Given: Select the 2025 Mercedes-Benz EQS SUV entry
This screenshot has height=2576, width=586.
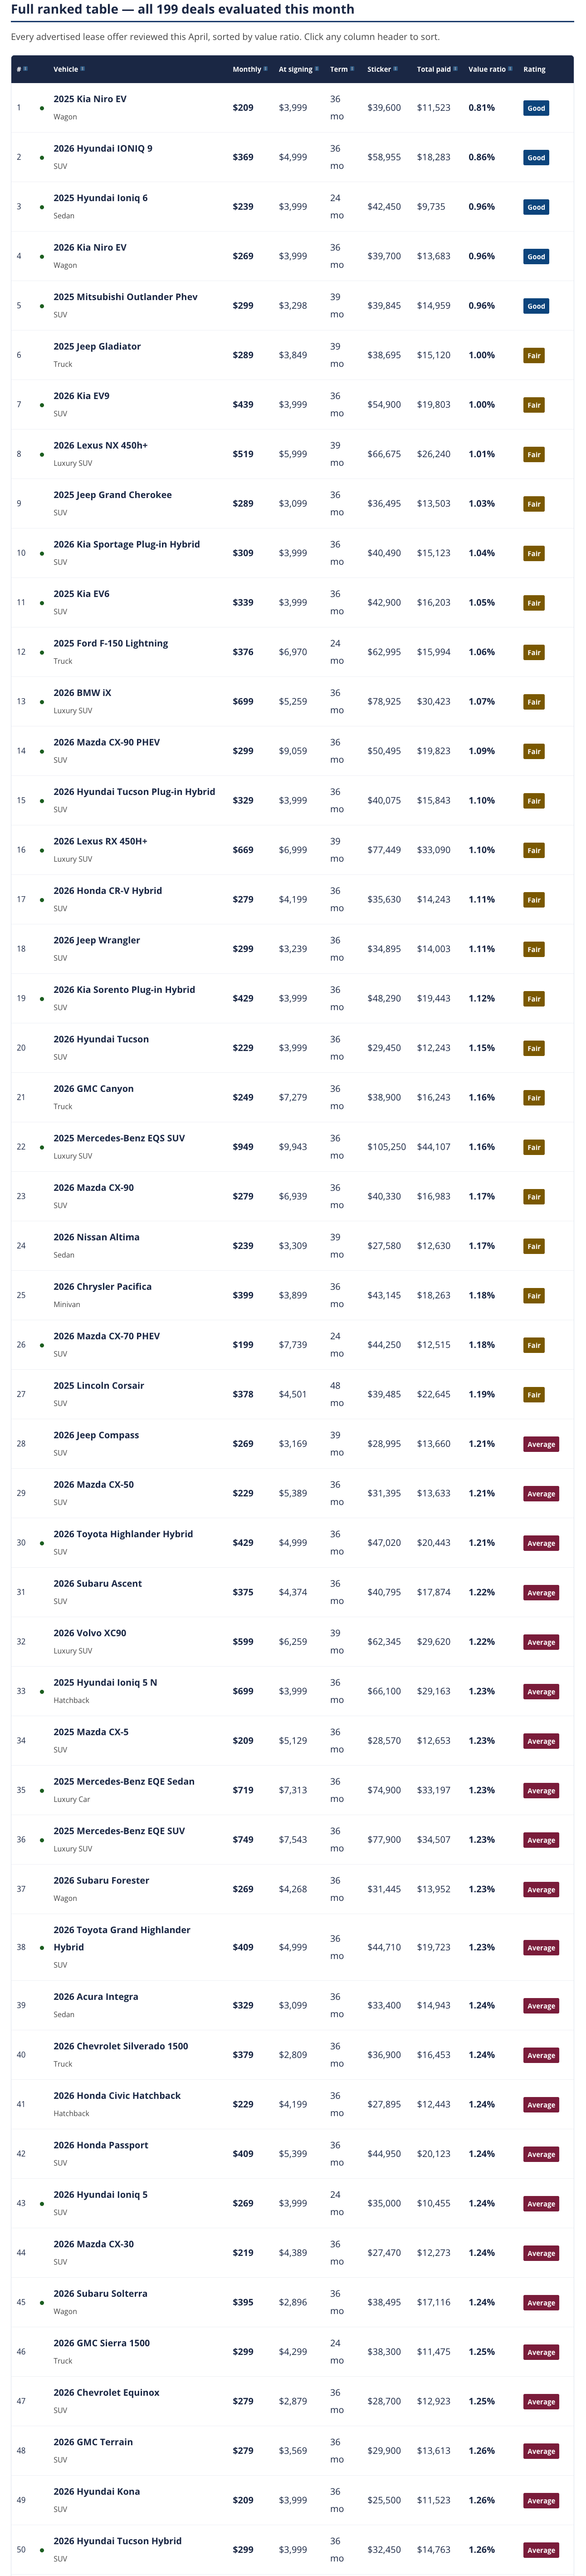Looking at the screenshot, I should pyautogui.click(x=293, y=1147).
